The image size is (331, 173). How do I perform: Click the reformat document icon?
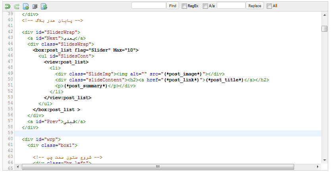(x=44, y=6)
